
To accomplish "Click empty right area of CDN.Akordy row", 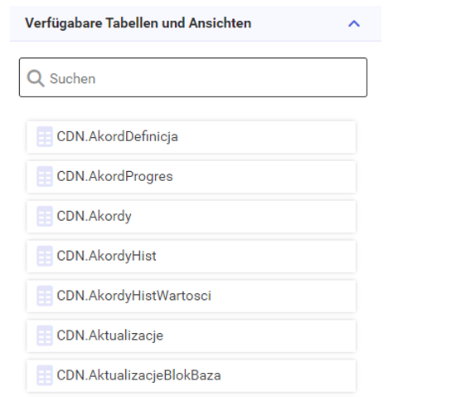I will 245,216.
